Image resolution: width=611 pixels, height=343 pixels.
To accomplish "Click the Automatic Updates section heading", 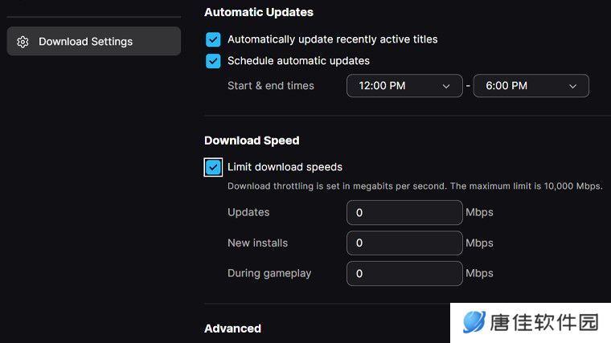I will tap(259, 13).
